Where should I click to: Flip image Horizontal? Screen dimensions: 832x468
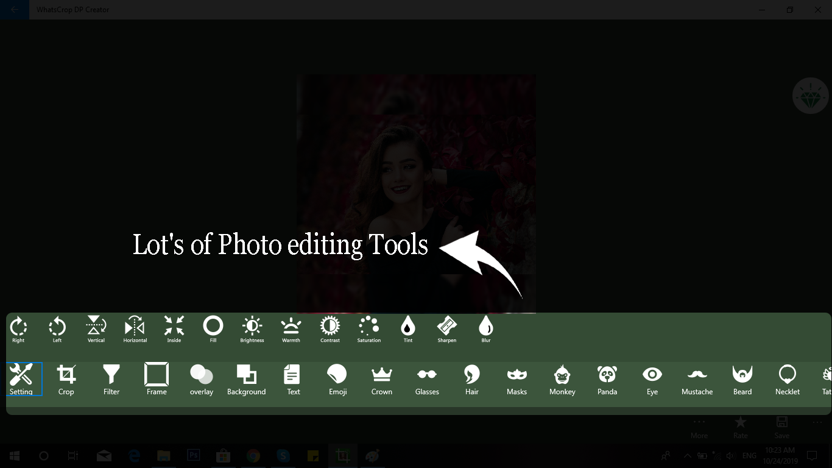pyautogui.click(x=135, y=329)
